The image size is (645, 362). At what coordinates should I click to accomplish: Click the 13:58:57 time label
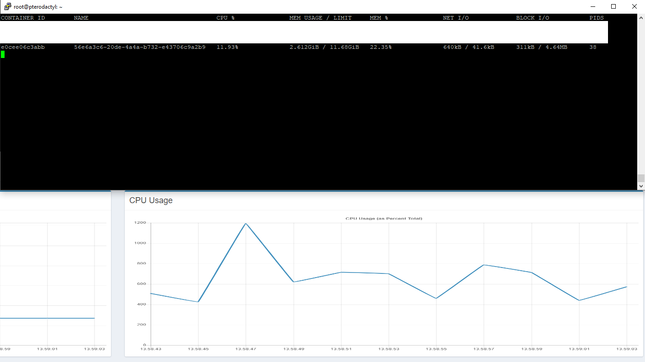484,349
